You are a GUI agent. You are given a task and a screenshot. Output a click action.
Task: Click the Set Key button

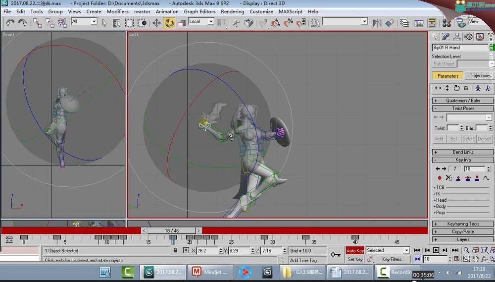tap(355, 259)
